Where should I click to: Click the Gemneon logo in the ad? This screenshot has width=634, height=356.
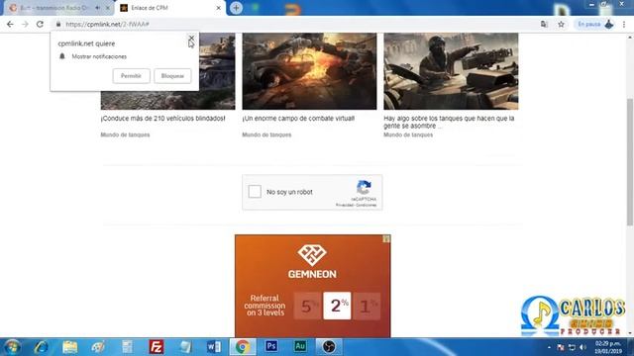312,261
